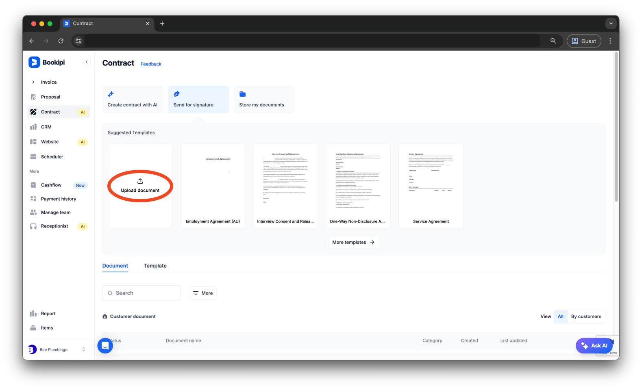Viewport: 642px width, 390px height.
Task: Open the Proposal section icon
Action: tap(33, 97)
